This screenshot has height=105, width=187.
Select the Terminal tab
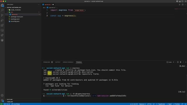(79, 62)
